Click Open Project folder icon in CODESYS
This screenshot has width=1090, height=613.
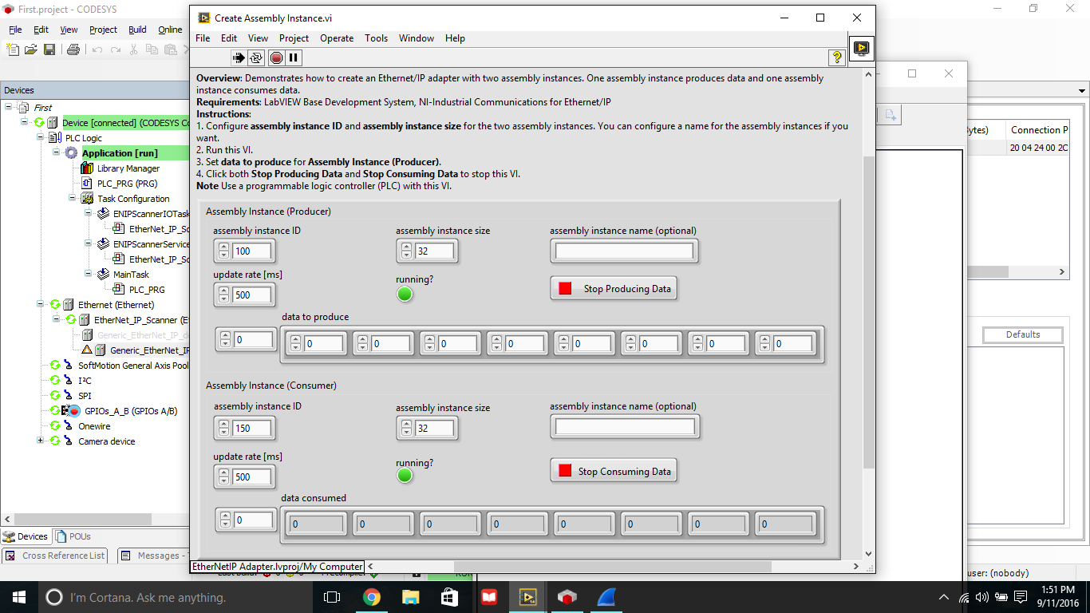pos(31,49)
